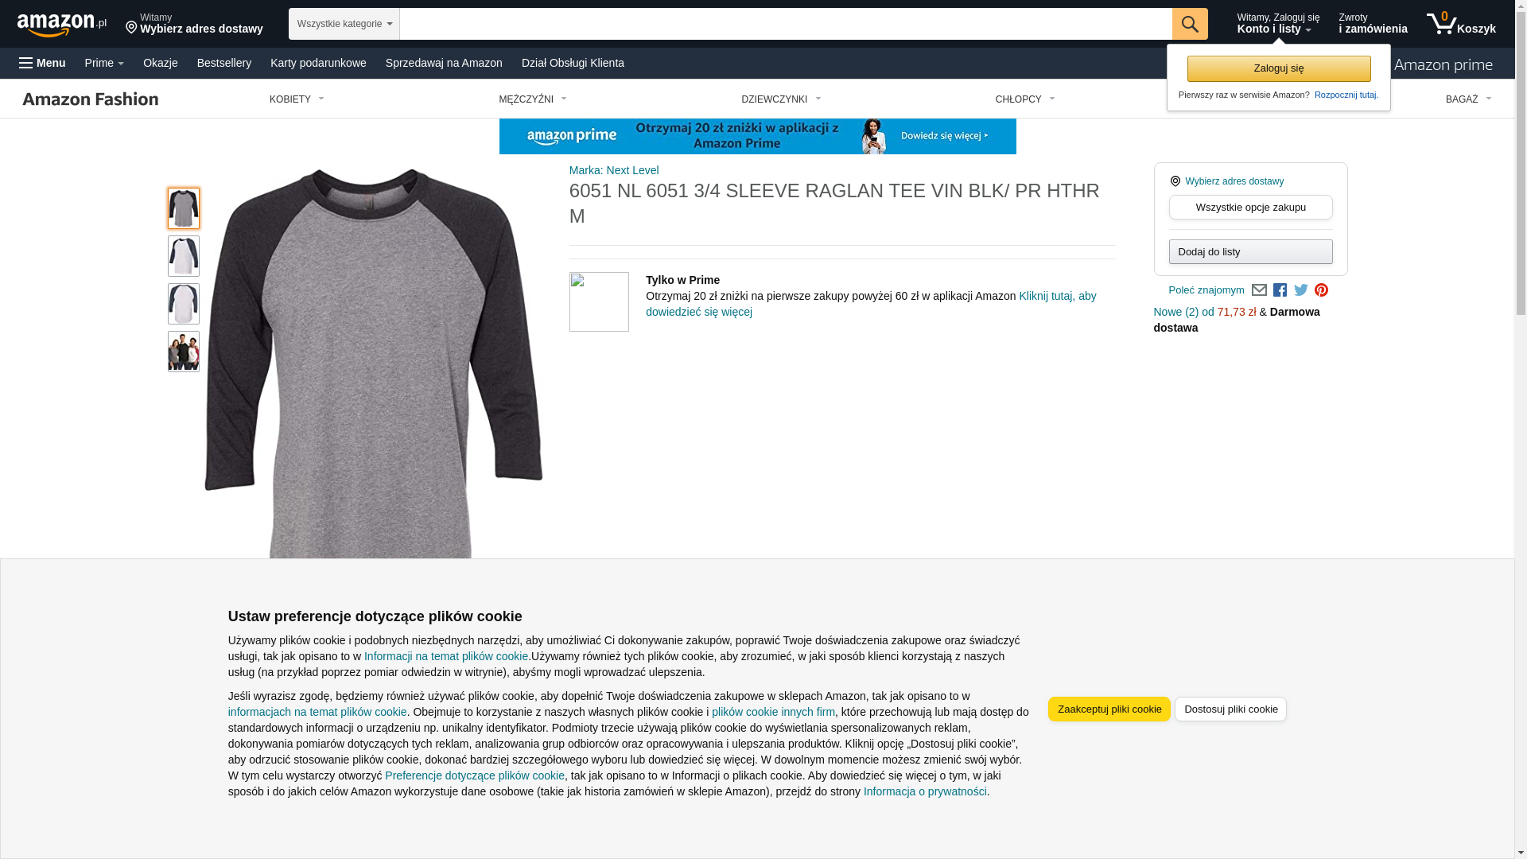Click inside the Amazon search field
The height and width of the screenshot is (859, 1527).
tap(786, 24)
